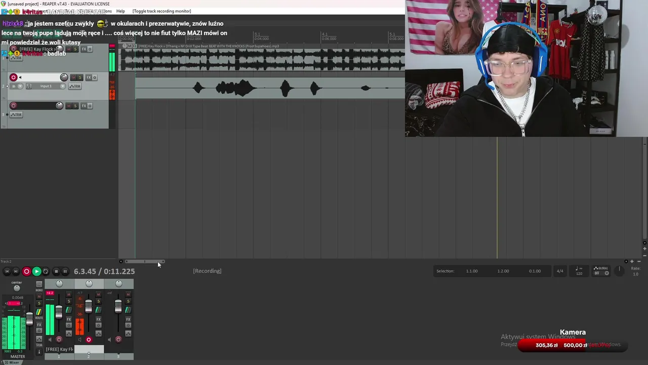
Task: Click the horizontal zoom out minus button
Action: pos(639,262)
